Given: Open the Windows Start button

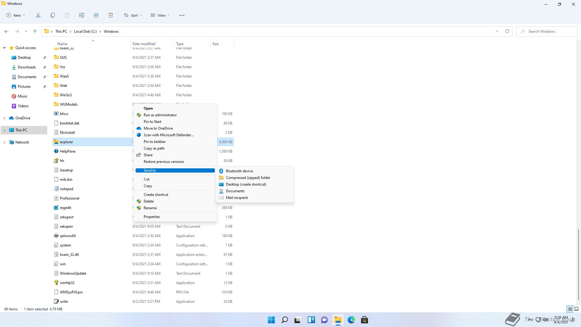Looking at the screenshot, I should 271,320.
